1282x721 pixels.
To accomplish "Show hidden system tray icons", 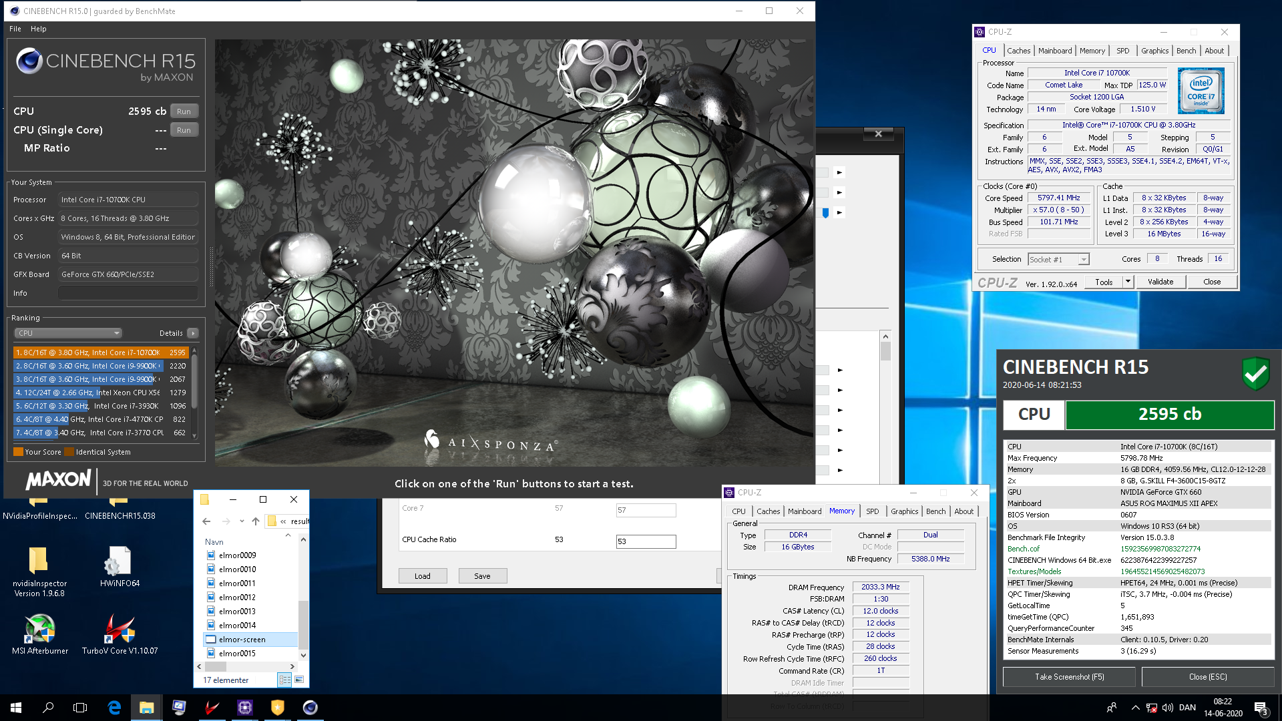I will click(1135, 708).
